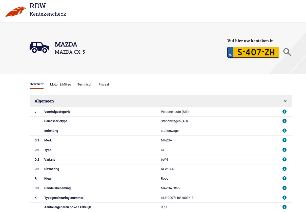Click info icon for Uitvoering row
The width and height of the screenshot is (306, 212).
point(284,169)
